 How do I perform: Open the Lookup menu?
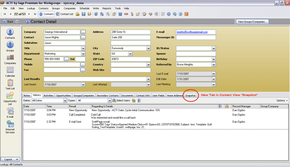31,9
